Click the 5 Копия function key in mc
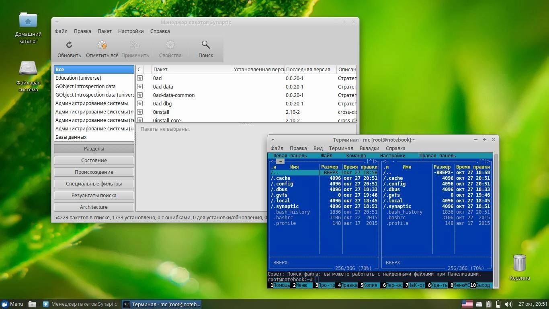549x309 pixels. [370, 285]
